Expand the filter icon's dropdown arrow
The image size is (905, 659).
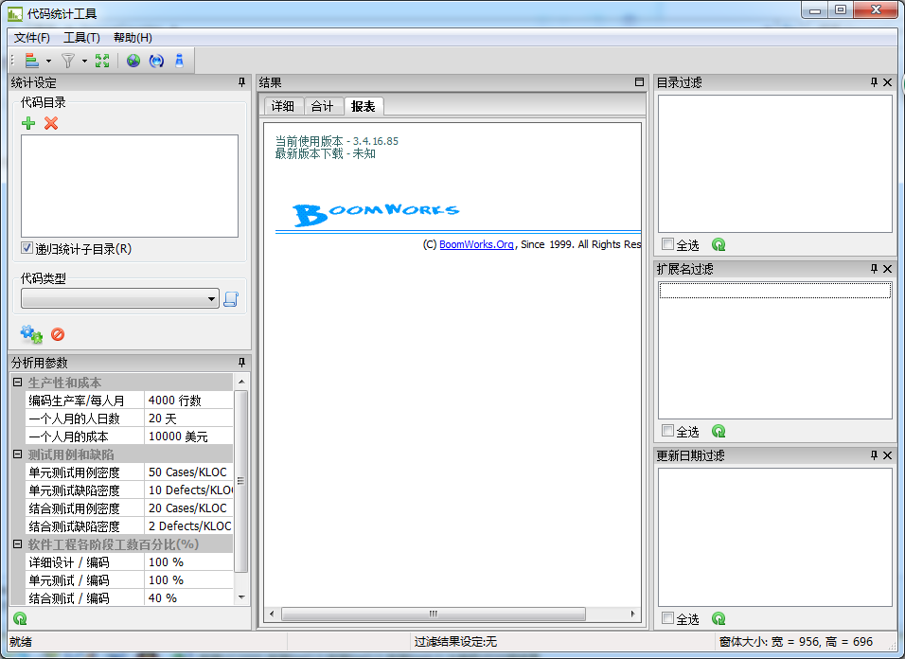(83, 61)
